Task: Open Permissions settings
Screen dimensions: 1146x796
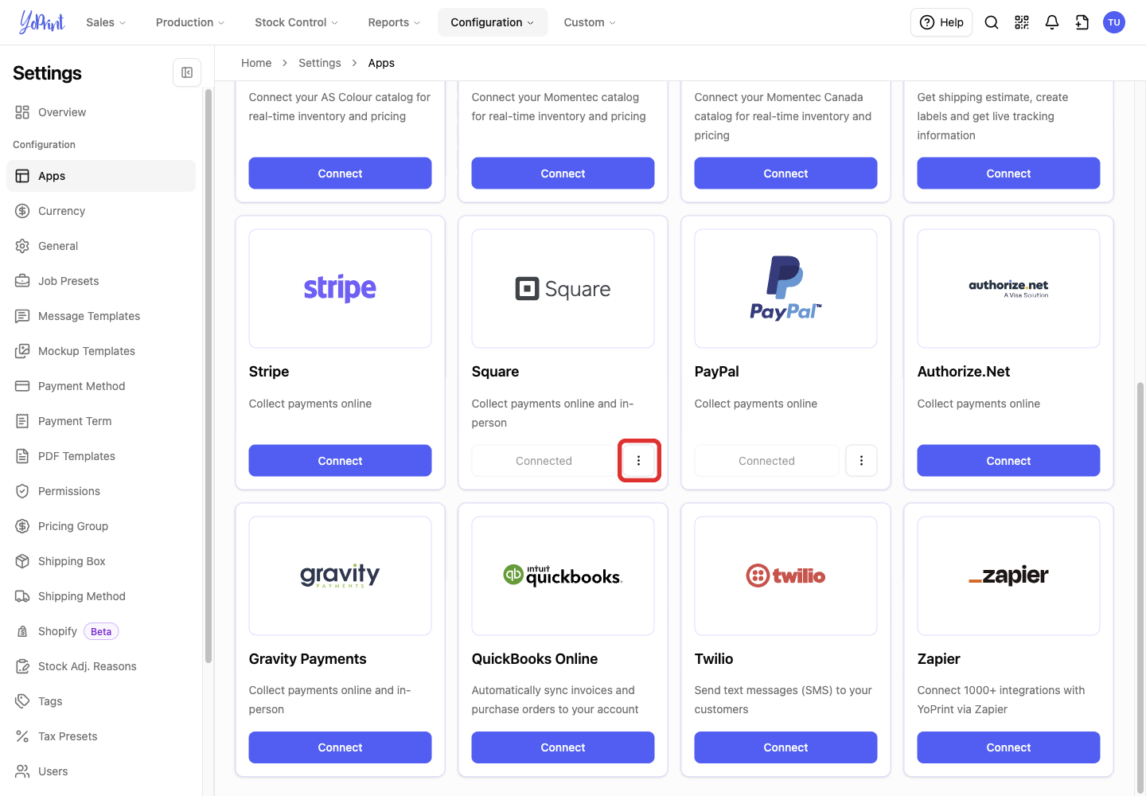Action: [101, 491]
